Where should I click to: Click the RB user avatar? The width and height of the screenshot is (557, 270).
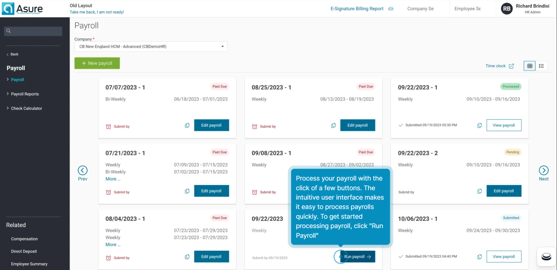tap(507, 9)
